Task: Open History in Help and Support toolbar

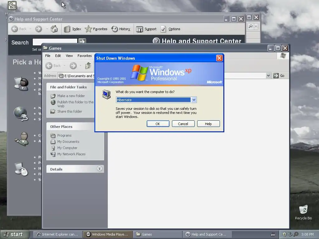Action: point(121,29)
